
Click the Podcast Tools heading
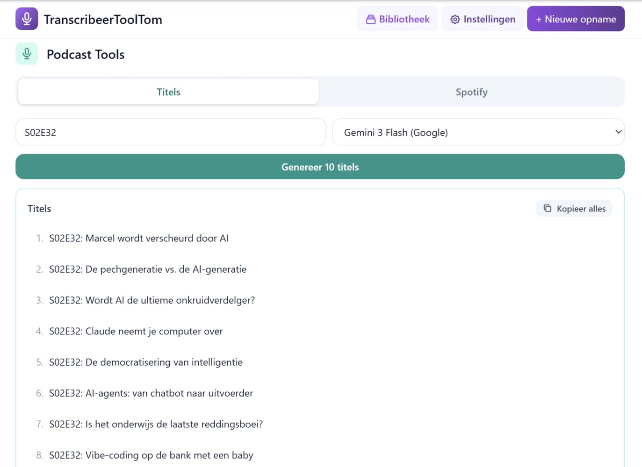86,54
